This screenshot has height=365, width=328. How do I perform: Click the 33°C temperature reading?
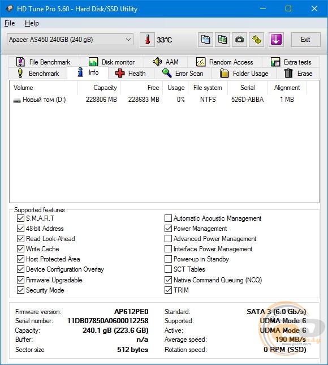click(165, 40)
